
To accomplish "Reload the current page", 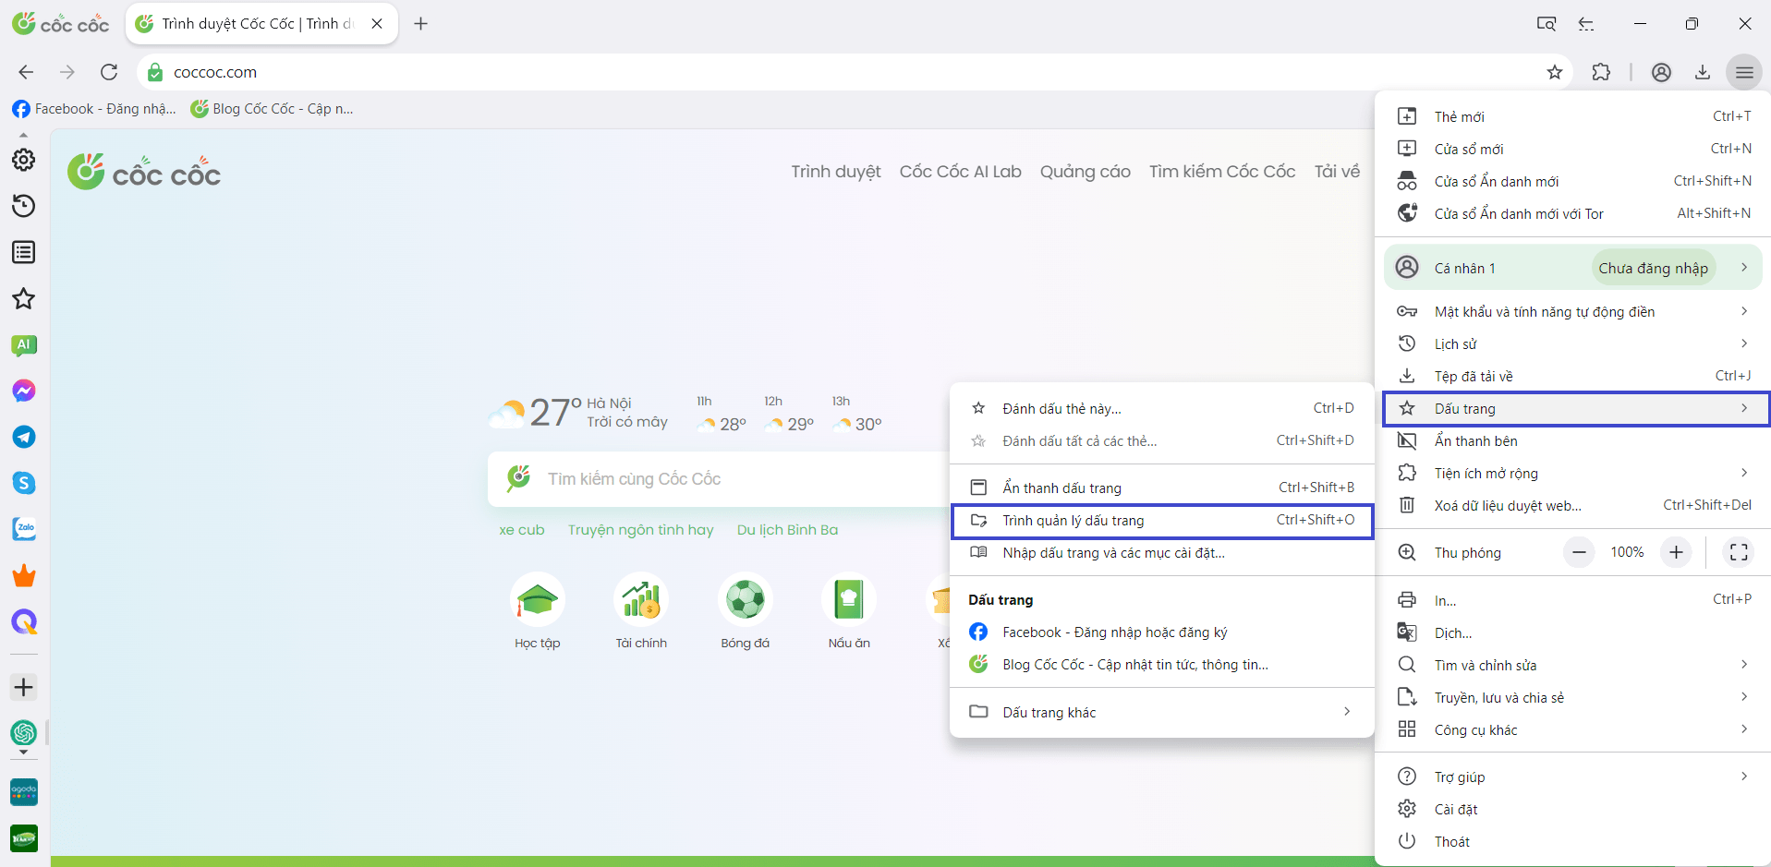I will click(109, 72).
